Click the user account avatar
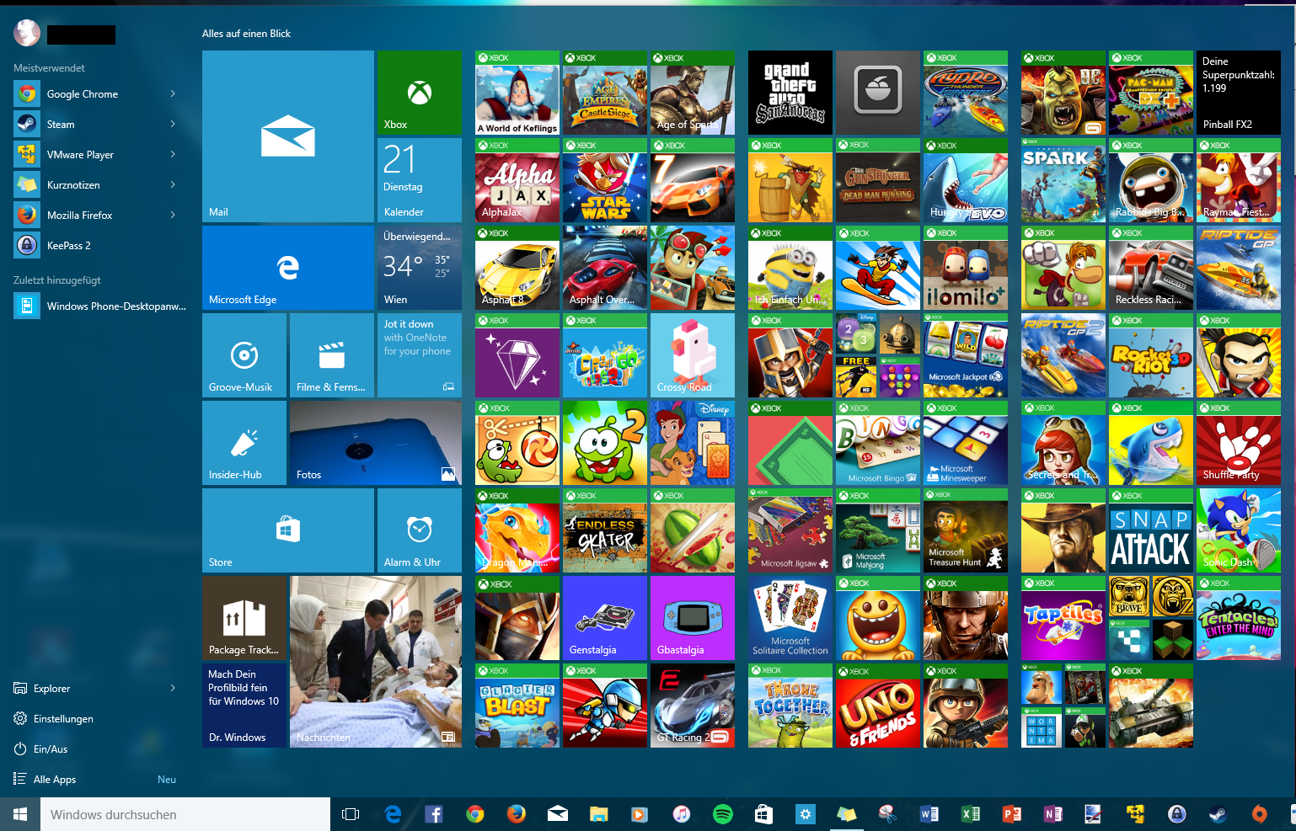 (27, 33)
